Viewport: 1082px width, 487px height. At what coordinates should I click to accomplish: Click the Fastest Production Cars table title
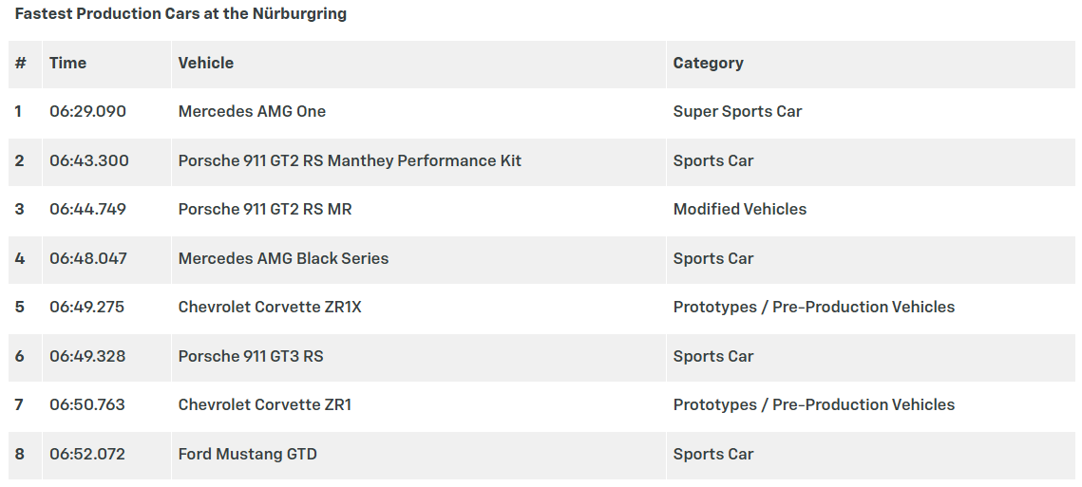pyautogui.click(x=180, y=14)
